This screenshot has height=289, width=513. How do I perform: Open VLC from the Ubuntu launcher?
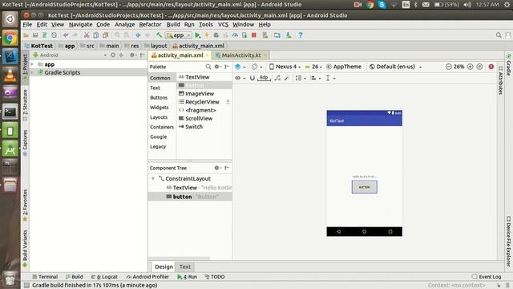click(x=10, y=75)
